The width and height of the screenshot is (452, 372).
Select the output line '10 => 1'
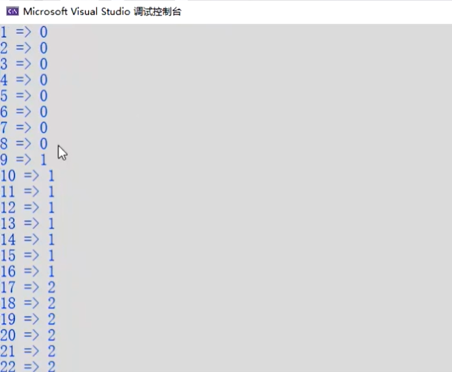pyautogui.click(x=27, y=176)
